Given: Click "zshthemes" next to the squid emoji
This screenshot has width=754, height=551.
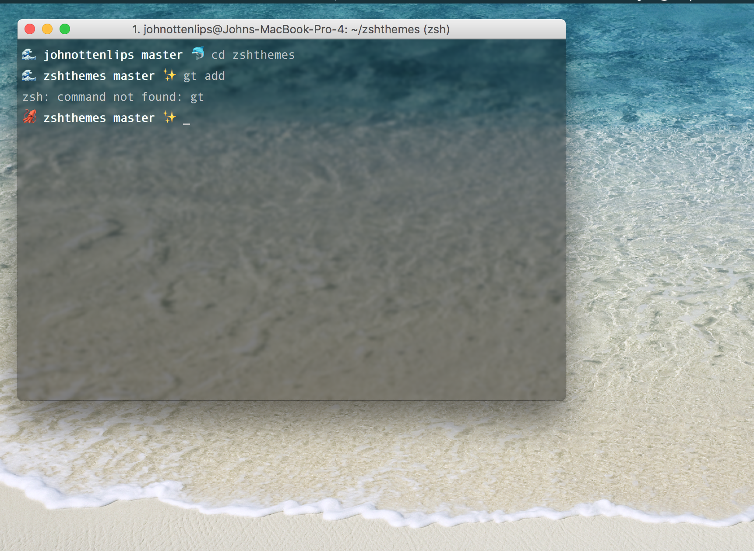Looking at the screenshot, I should 74,118.
